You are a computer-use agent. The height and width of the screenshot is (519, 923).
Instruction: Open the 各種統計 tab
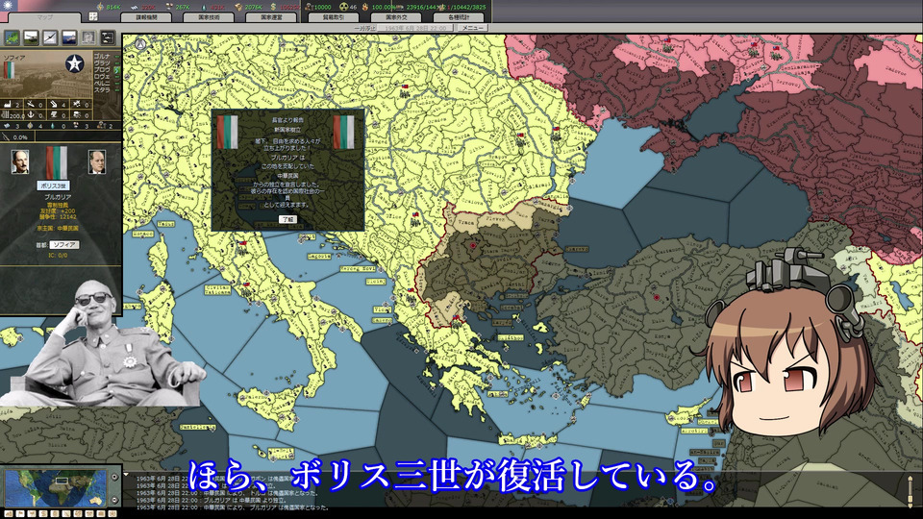click(459, 17)
